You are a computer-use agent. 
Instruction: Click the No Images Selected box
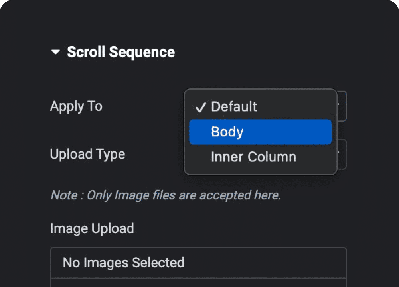pyautogui.click(x=198, y=263)
